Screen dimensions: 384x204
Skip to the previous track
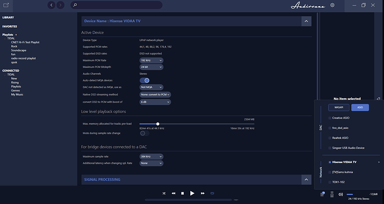[174, 193]
